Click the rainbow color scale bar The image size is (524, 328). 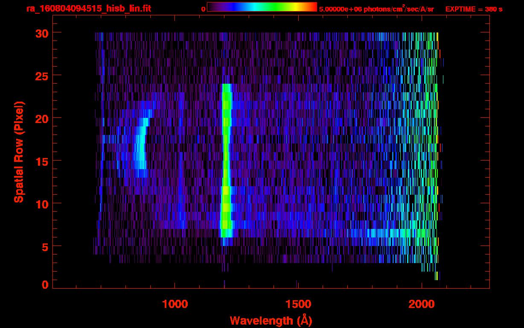click(262, 7)
